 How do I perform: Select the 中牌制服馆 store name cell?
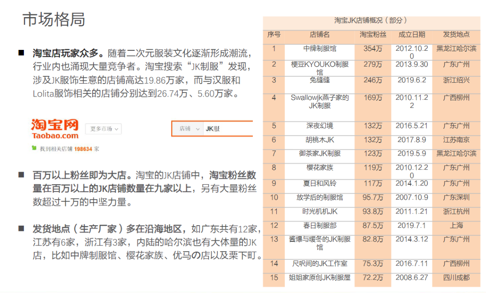(319, 52)
